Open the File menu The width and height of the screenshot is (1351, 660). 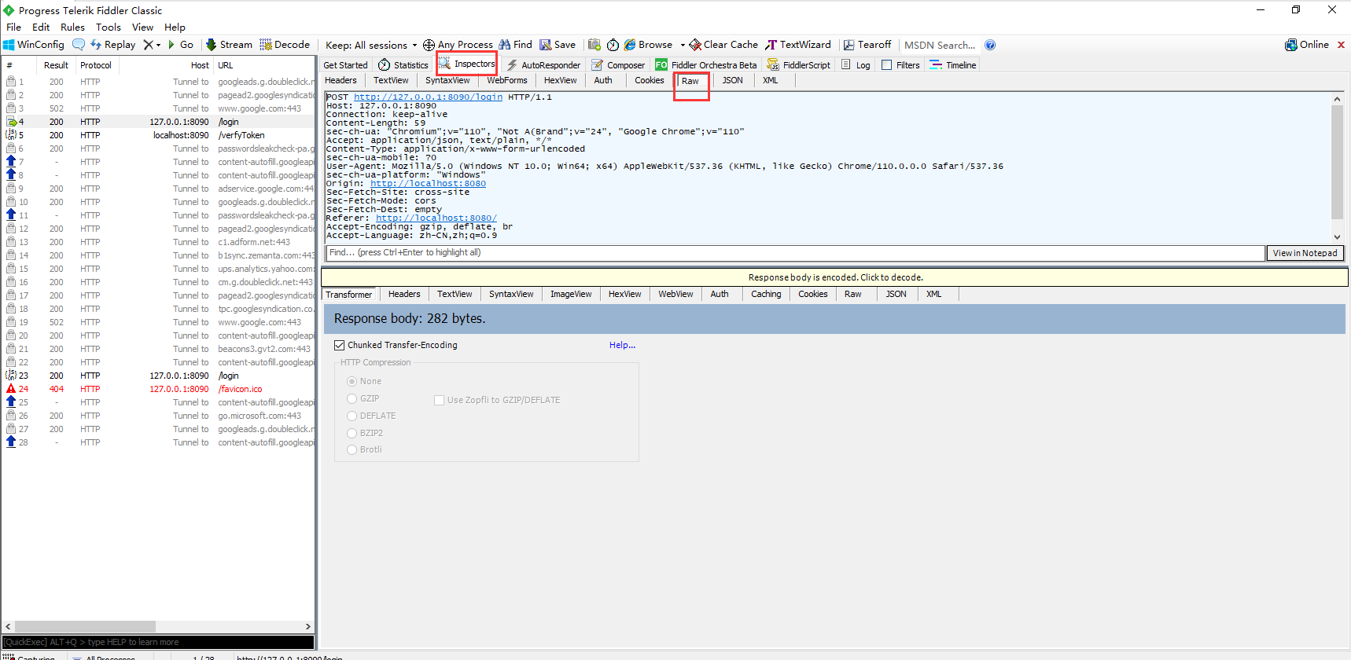[13, 27]
